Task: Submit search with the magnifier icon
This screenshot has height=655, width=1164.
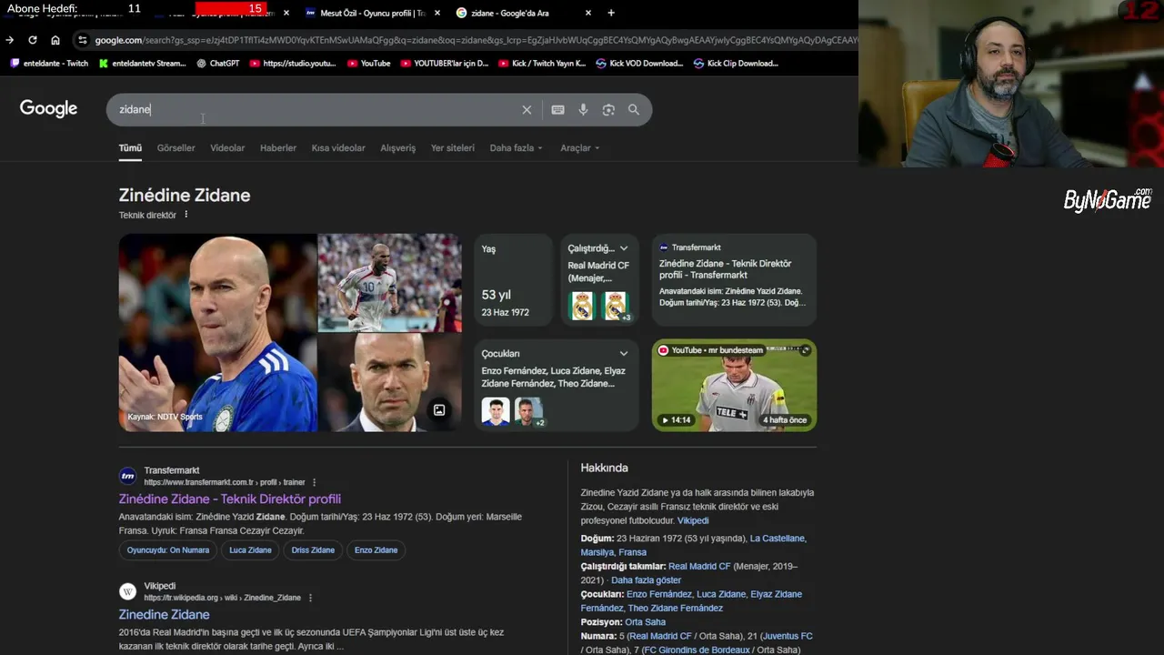Action: (x=634, y=110)
